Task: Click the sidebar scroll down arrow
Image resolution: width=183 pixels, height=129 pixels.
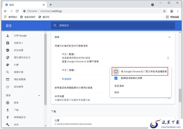Action: click(45, 126)
